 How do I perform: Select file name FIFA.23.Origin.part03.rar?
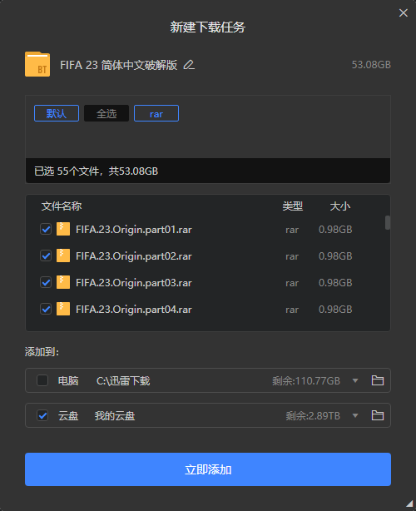(x=134, y=283)
